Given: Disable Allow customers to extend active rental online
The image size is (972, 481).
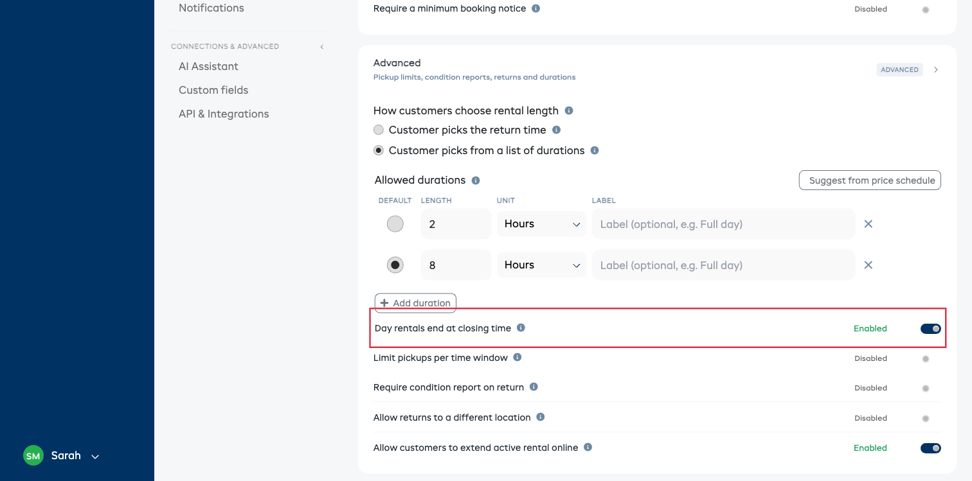Looking at the screenshot, I should point(931,448).
